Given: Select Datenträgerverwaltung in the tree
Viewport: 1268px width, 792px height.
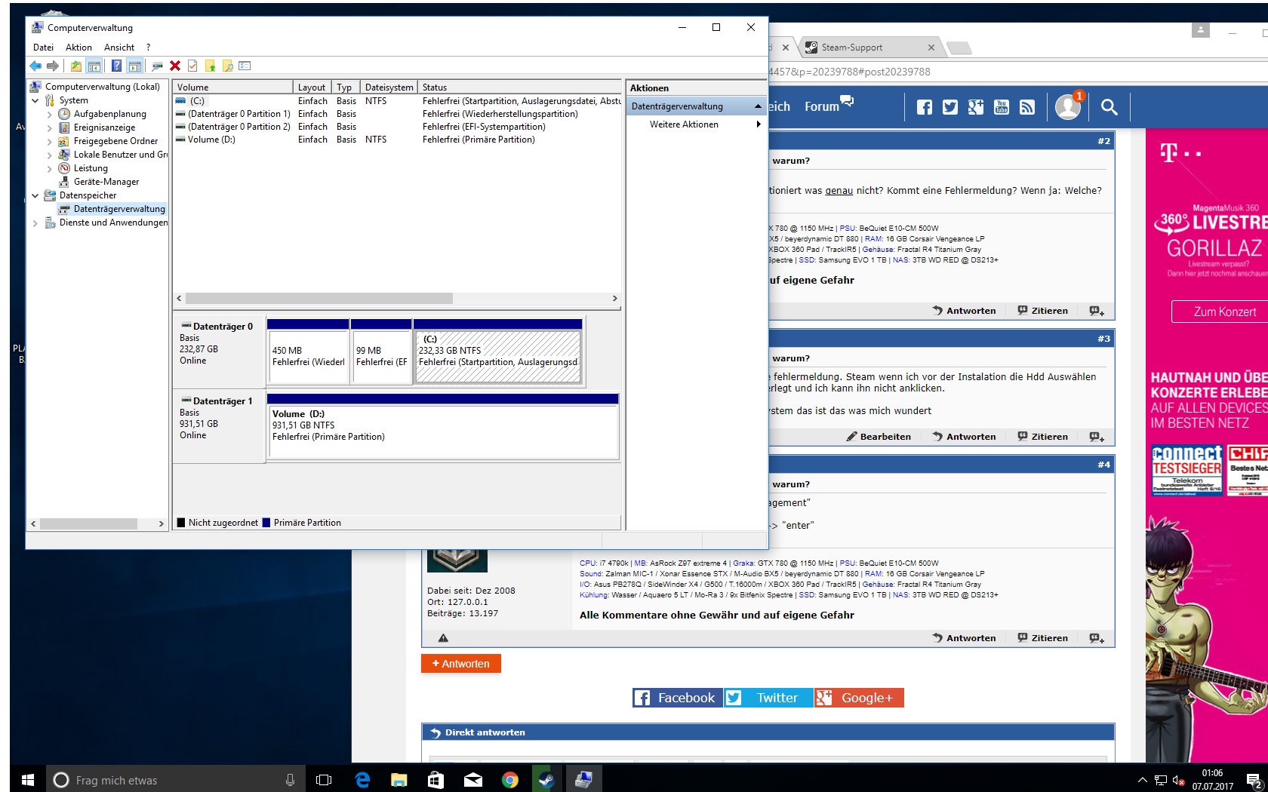Looking at the screenshot, I should 119,209.
